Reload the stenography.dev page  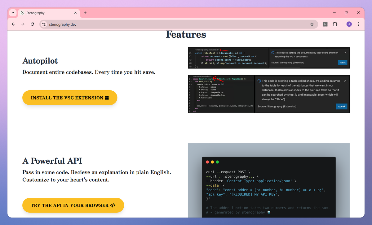[32, 24]
